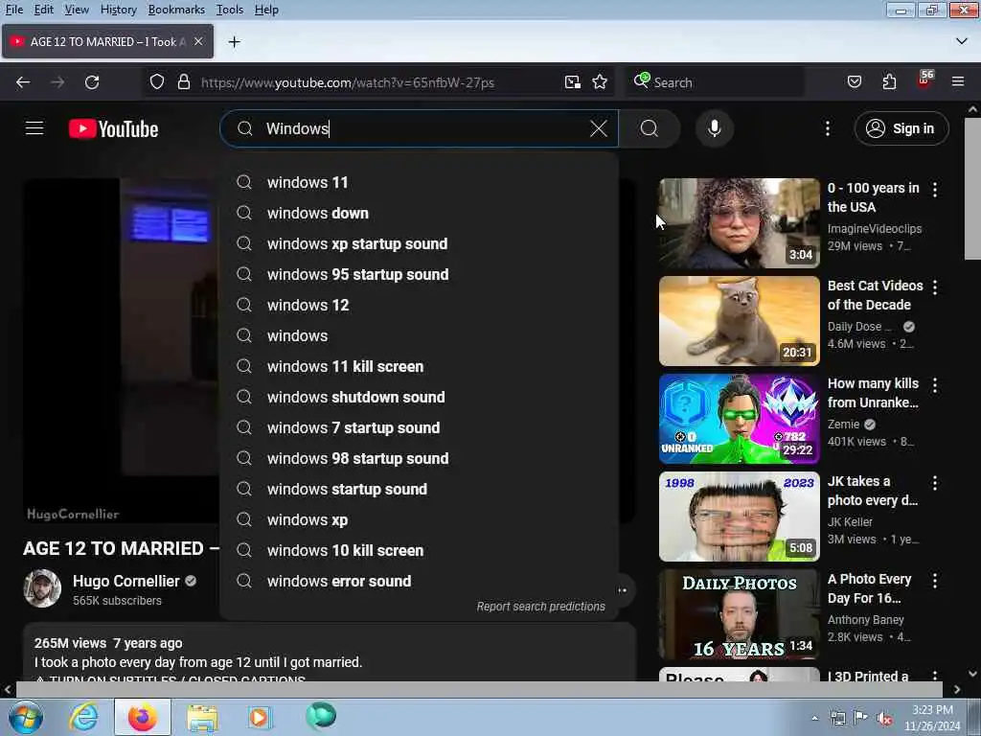Open media player from the taskbar

pyautogui.click(x=259, y=717)
